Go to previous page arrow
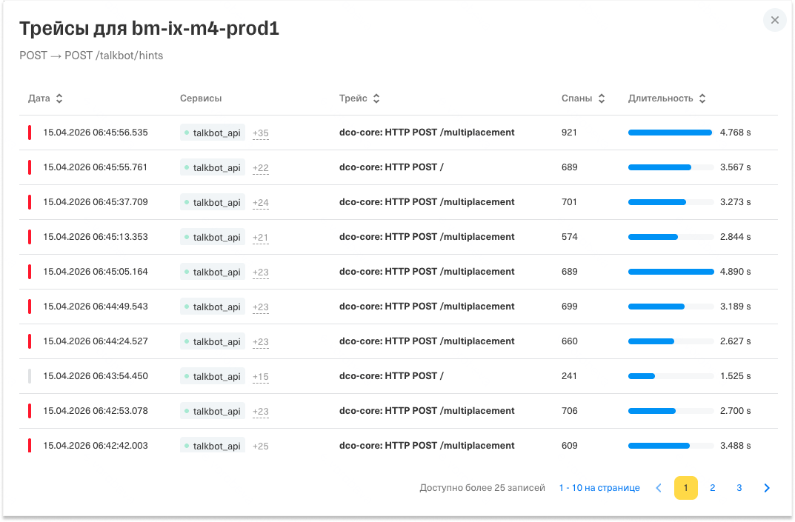 point(659,488)
